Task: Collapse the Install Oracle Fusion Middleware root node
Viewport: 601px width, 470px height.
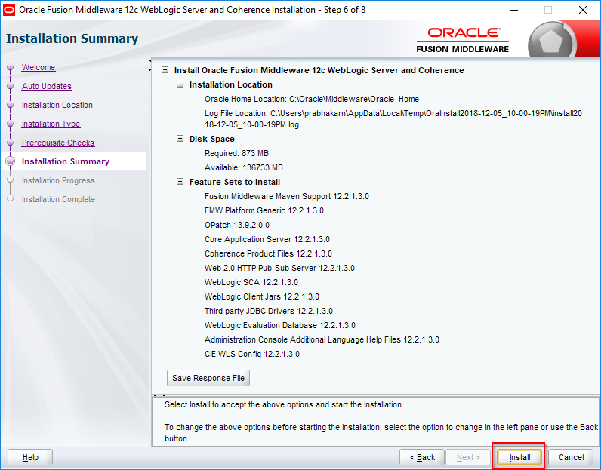Action: [x=165, y=70]
